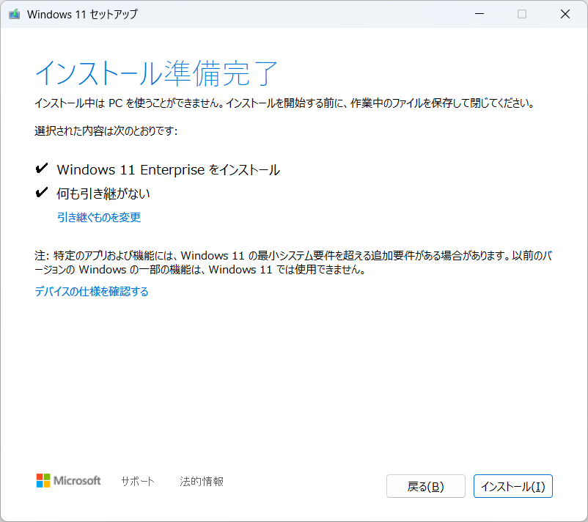588x522 pixels.
Task: Click the checkmark beside 何も引き継がない
Action: click(x=42, y=192)
